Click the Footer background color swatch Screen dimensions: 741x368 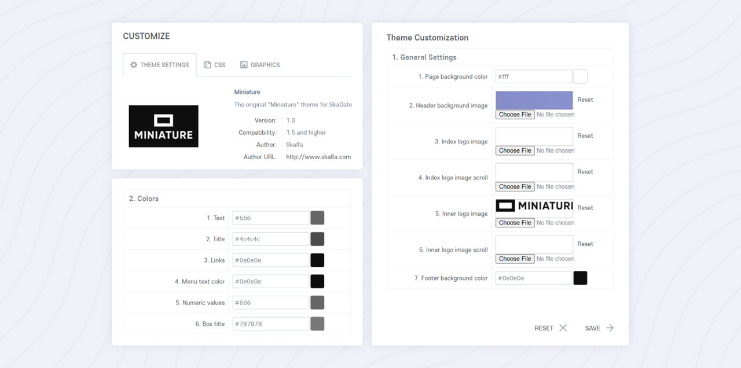coord(580,278)
